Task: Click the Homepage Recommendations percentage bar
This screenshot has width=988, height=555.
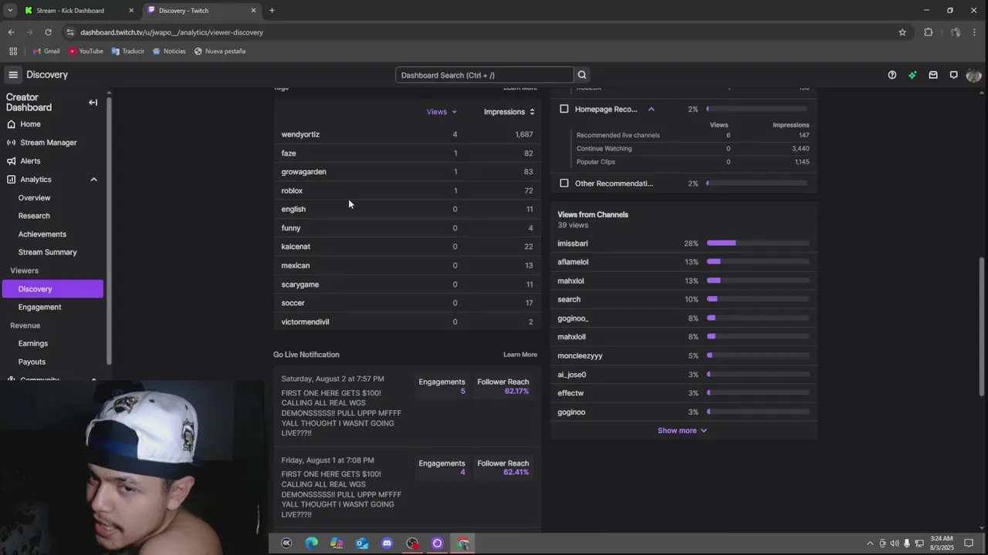Action: click(756, 109)
